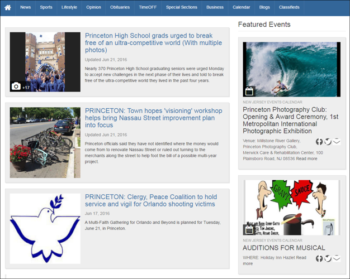Open Special Sections menu

click(x=182, y=7)
